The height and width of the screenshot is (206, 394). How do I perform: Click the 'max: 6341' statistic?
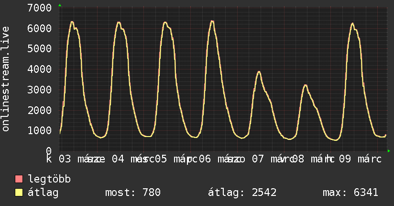pyautogui.click(x=350, y=193)
